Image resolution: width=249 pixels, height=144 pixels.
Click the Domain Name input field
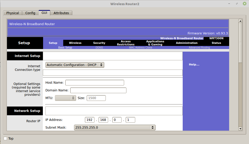coord(98,90)
